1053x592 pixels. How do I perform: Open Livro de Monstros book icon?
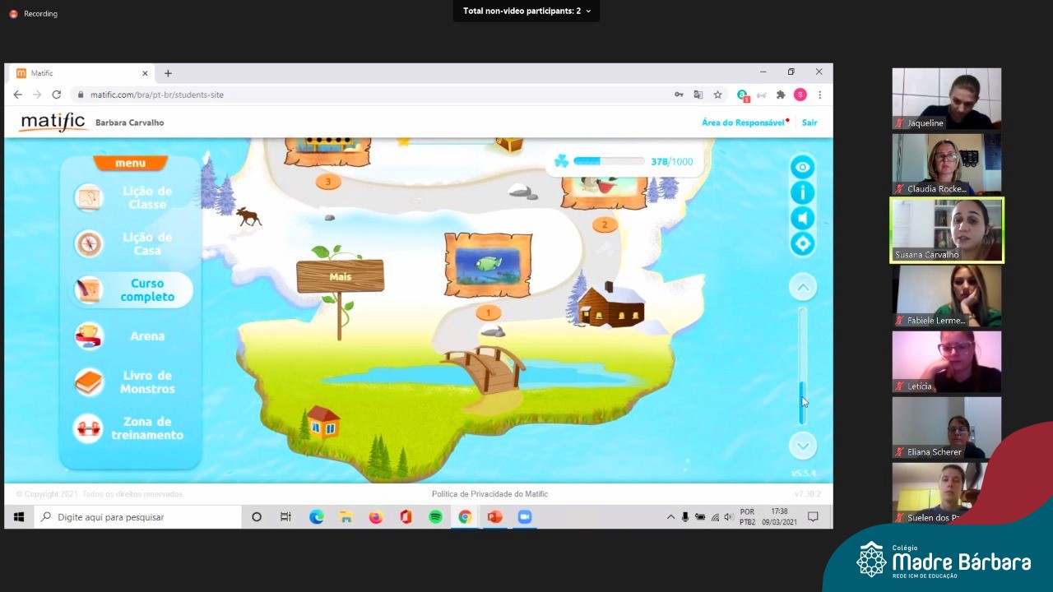pyautogui.click(x=89, y=382)
